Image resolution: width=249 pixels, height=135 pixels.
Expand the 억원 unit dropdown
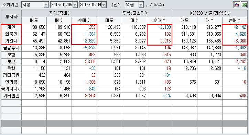coord(141,5)
